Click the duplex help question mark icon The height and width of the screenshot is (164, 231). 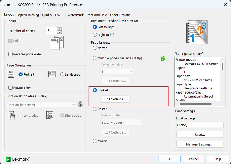pos(80,104)
